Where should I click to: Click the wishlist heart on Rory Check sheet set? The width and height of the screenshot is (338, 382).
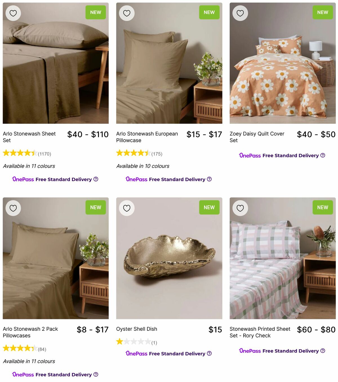point(240,208)
